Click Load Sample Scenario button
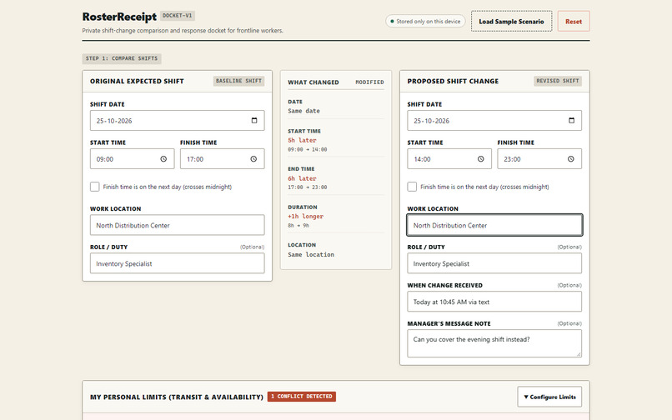672x420 pixels. click(x=511, y=22)
